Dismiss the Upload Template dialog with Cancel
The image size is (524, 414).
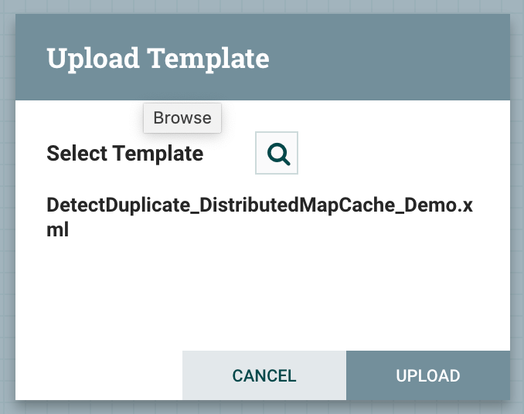click(x=264, y=375)
